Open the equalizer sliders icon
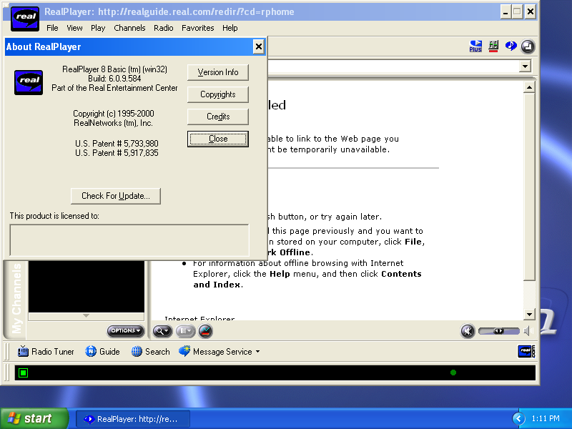The height and width of the screenshot is (429, 572). (x=493, y=46)
